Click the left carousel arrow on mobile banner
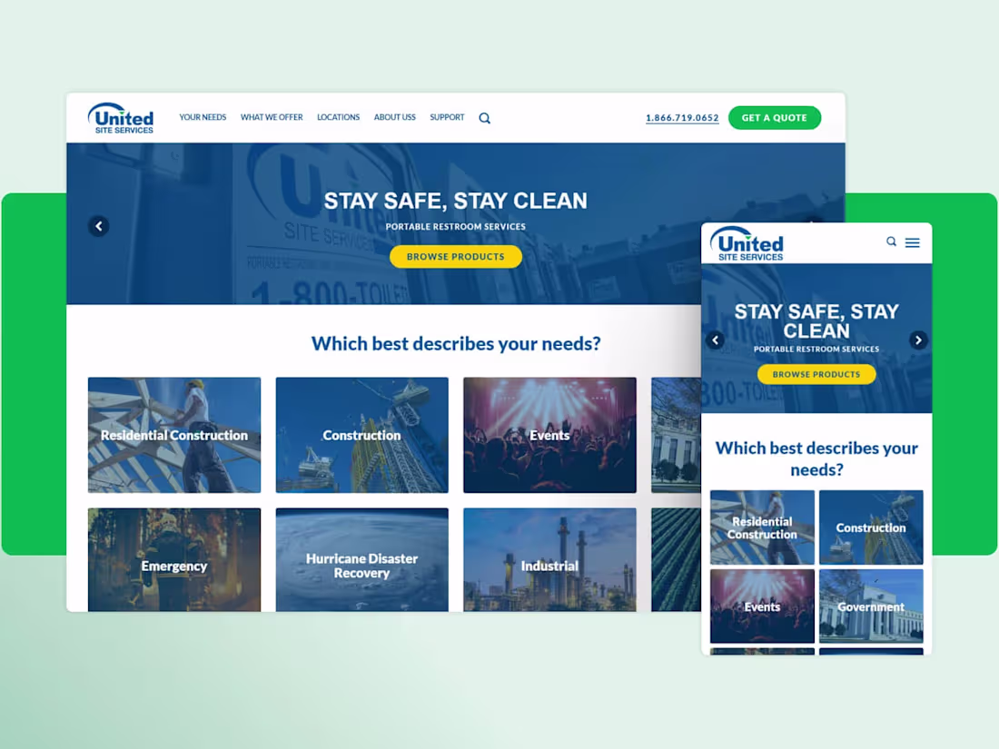999x749 pixels. pos(715,340)
